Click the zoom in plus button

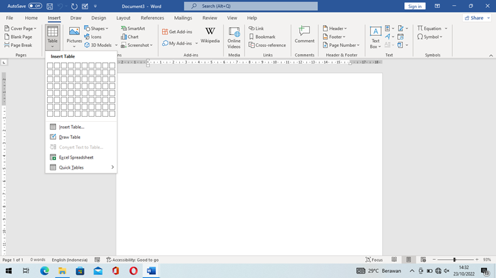click(x=477, y=260)
